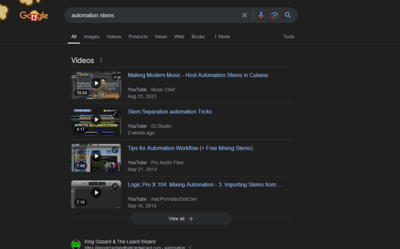Click the Aug 25, 2023 date text
The height and width of the screenshot is (249, 400).
pos(142,96)
